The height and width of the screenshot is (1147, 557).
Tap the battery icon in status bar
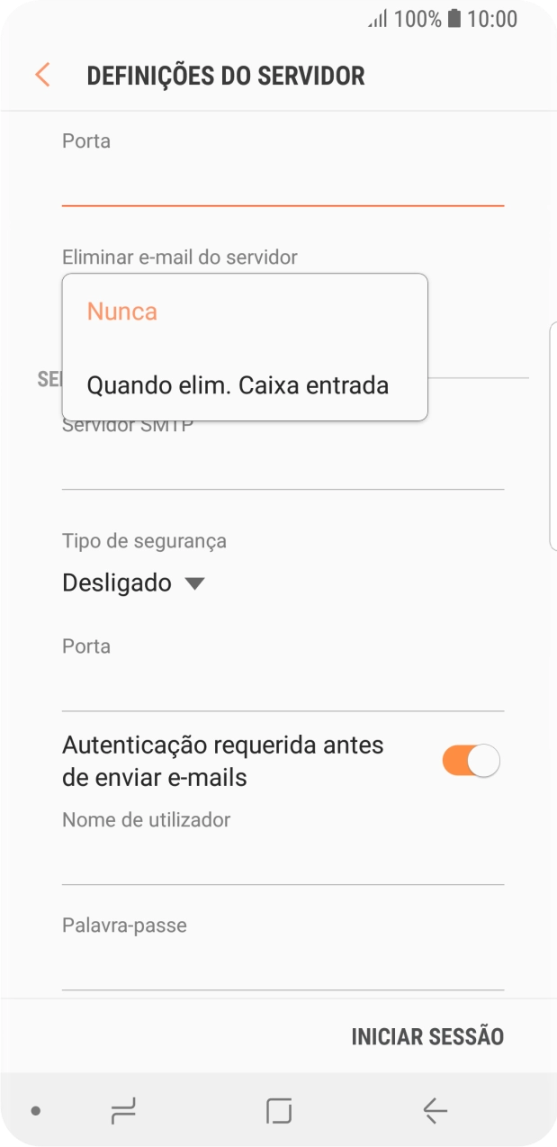click(x=454, y=19)
